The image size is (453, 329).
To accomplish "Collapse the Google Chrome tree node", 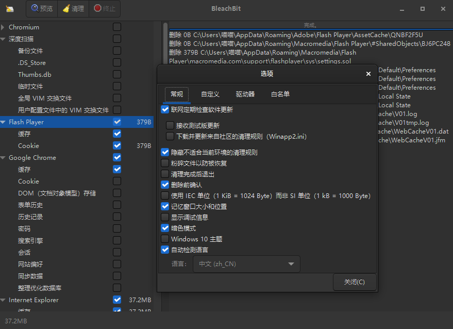I will [x=3, y=158].
